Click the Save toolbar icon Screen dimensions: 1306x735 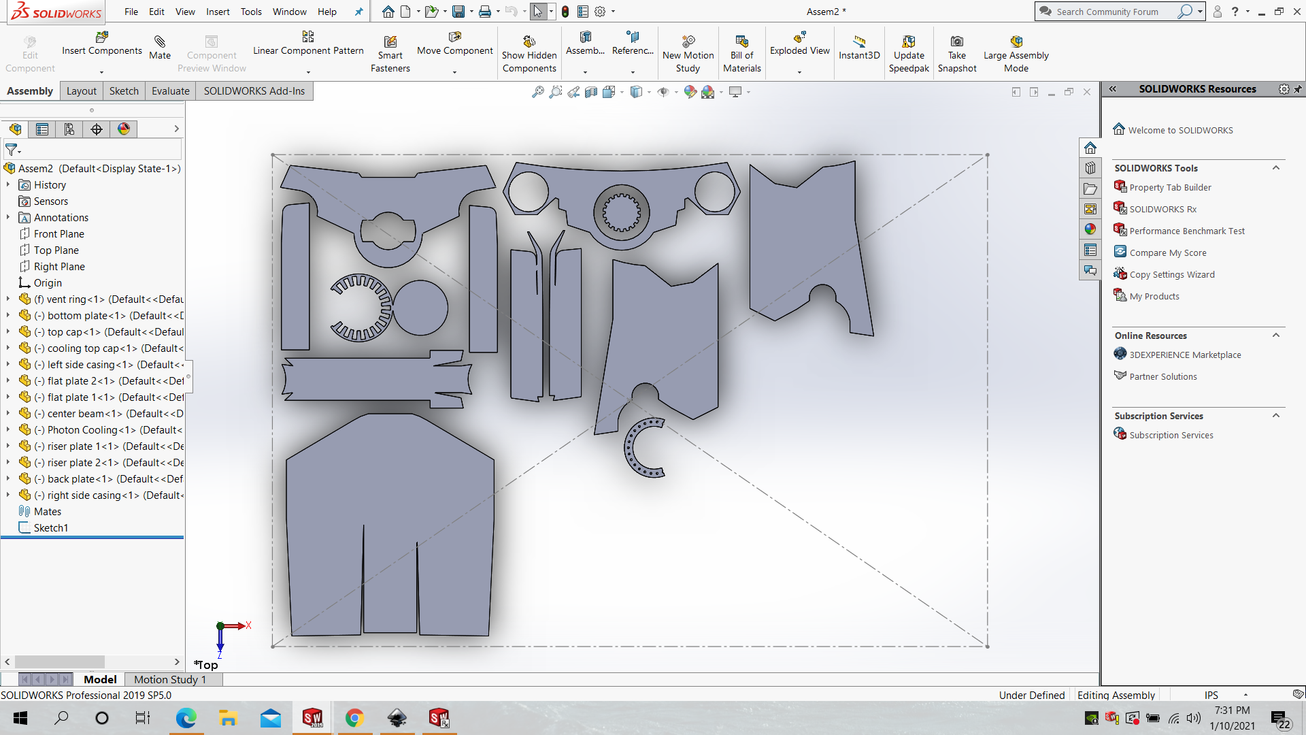tap(458, 12)
